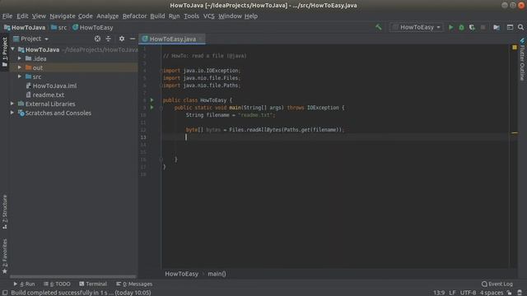Click the yellow inspection indicator at editor top-right

click(x=515, y=48)
